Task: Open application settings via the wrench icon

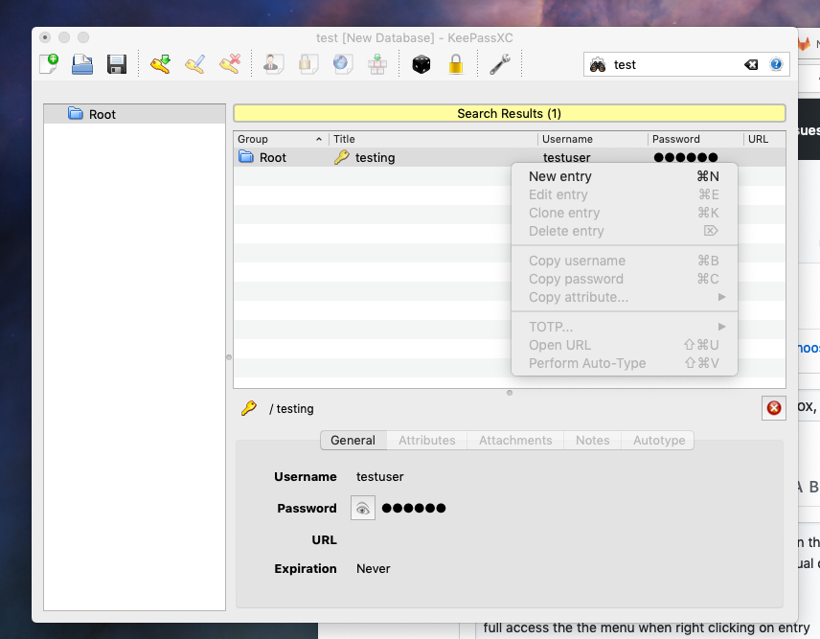Action: [499, 64]
